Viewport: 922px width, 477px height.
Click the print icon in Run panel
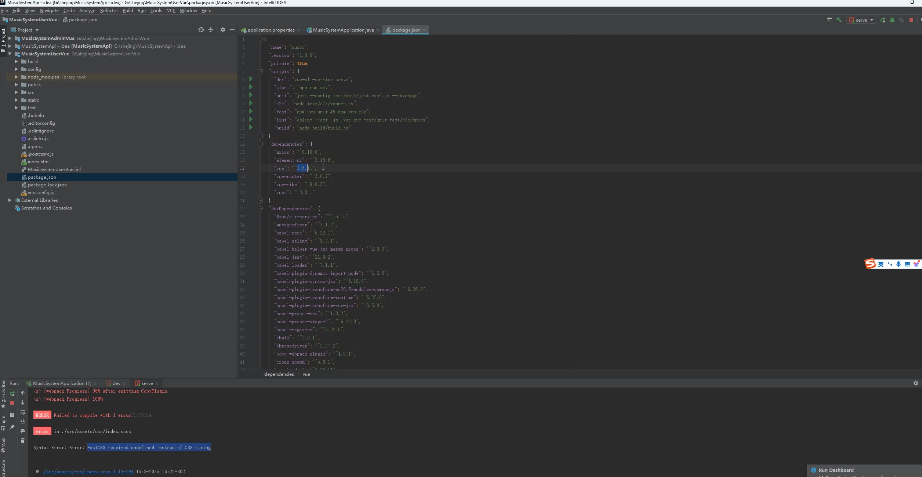[x=23, y=431]
